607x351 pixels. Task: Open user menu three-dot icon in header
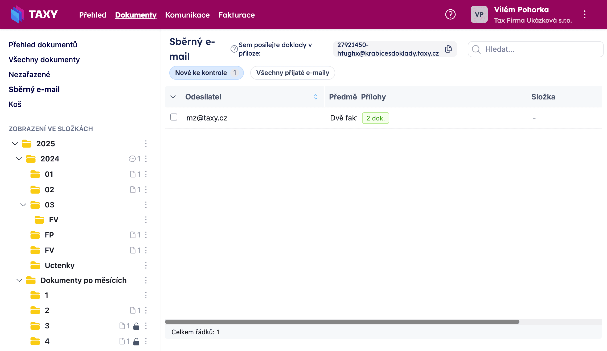pos(585,14)
